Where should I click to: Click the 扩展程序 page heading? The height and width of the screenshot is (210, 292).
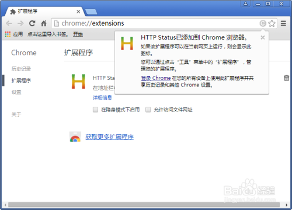pyautogui.click(x=78, y=52)
